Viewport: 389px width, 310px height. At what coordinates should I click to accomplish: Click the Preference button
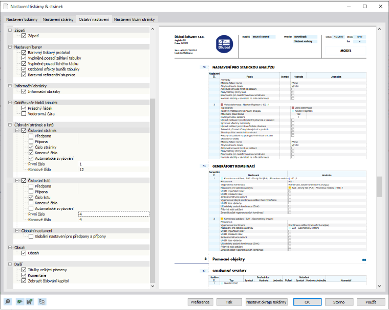[200, 302]
